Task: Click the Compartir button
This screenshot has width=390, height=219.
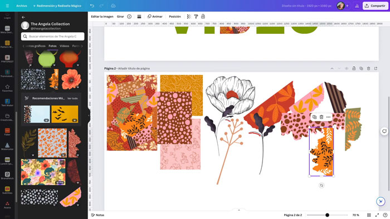Action: click(x=376, y=6)
